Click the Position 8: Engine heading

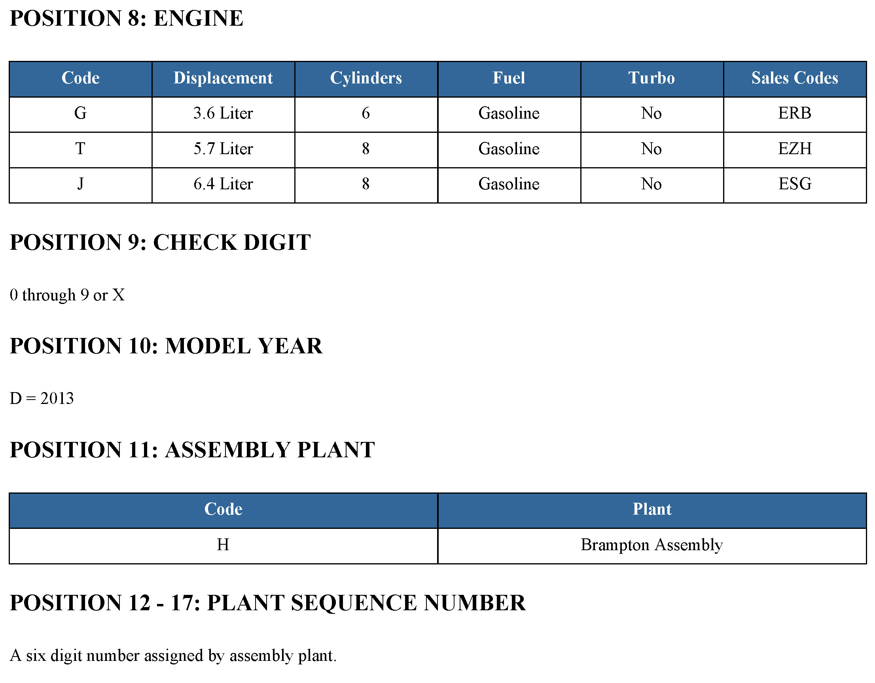(126, 19)
